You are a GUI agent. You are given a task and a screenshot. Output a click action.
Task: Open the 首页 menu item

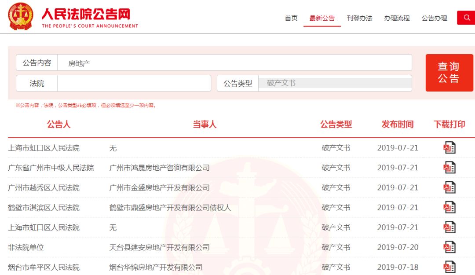pos(291,18)
